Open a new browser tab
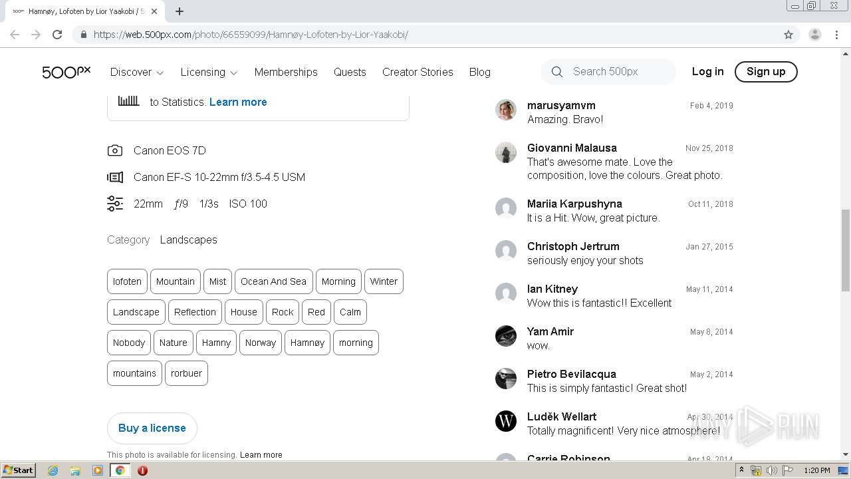851x479 pixels. click(x=180, y=11)
